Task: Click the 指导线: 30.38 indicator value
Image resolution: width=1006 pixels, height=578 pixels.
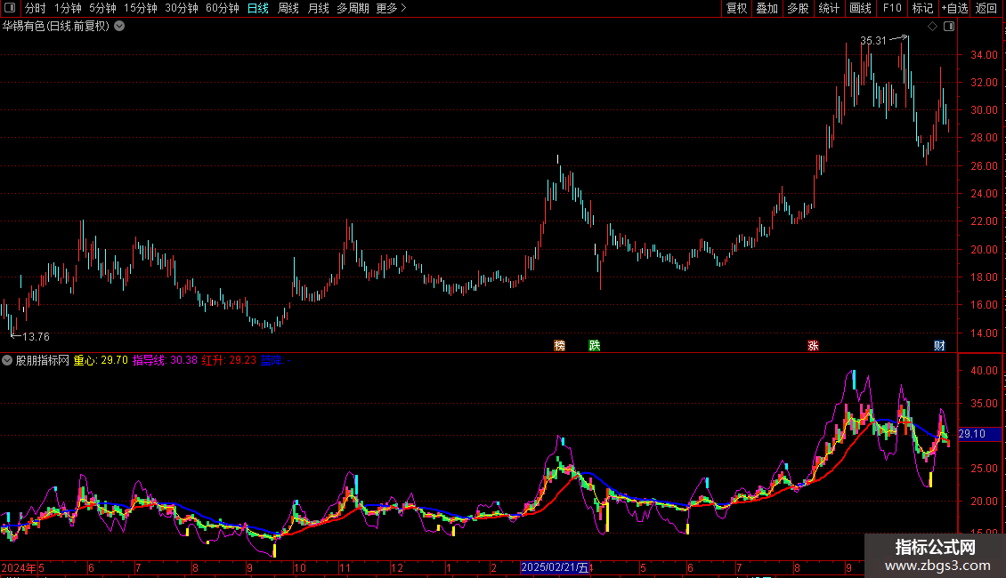Action: coord(165,360)
